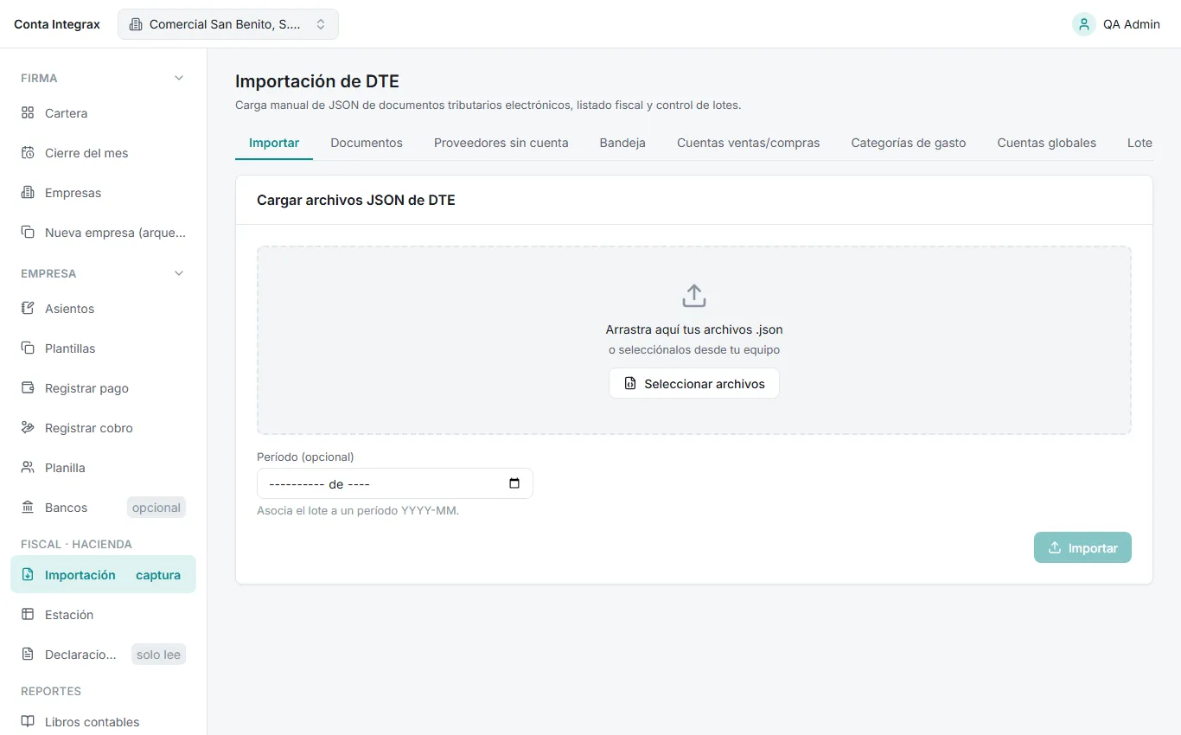
Task: Click the Libros contables book icon
Action: [28, 722]
